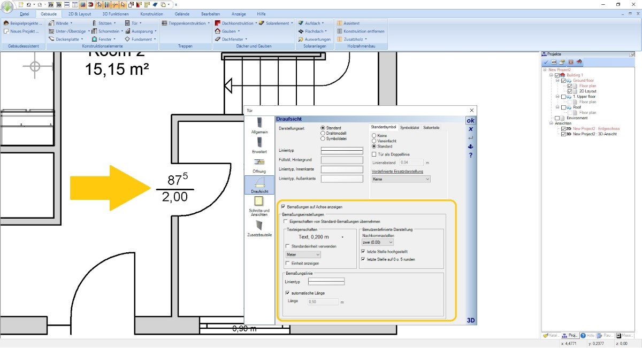Uncheck Bemaßungen auf Achse anzeigen
Viewport: 642px width, 348px height.
(x=284, y=206)
